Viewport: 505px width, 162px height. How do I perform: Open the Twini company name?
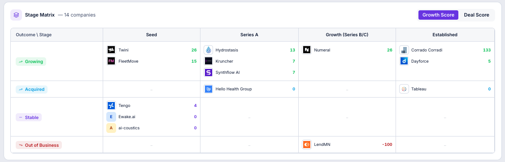click(124, 50)
